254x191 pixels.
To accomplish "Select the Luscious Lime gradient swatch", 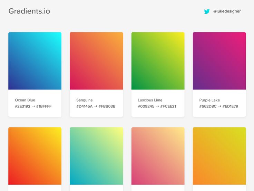I will point(158,61).
